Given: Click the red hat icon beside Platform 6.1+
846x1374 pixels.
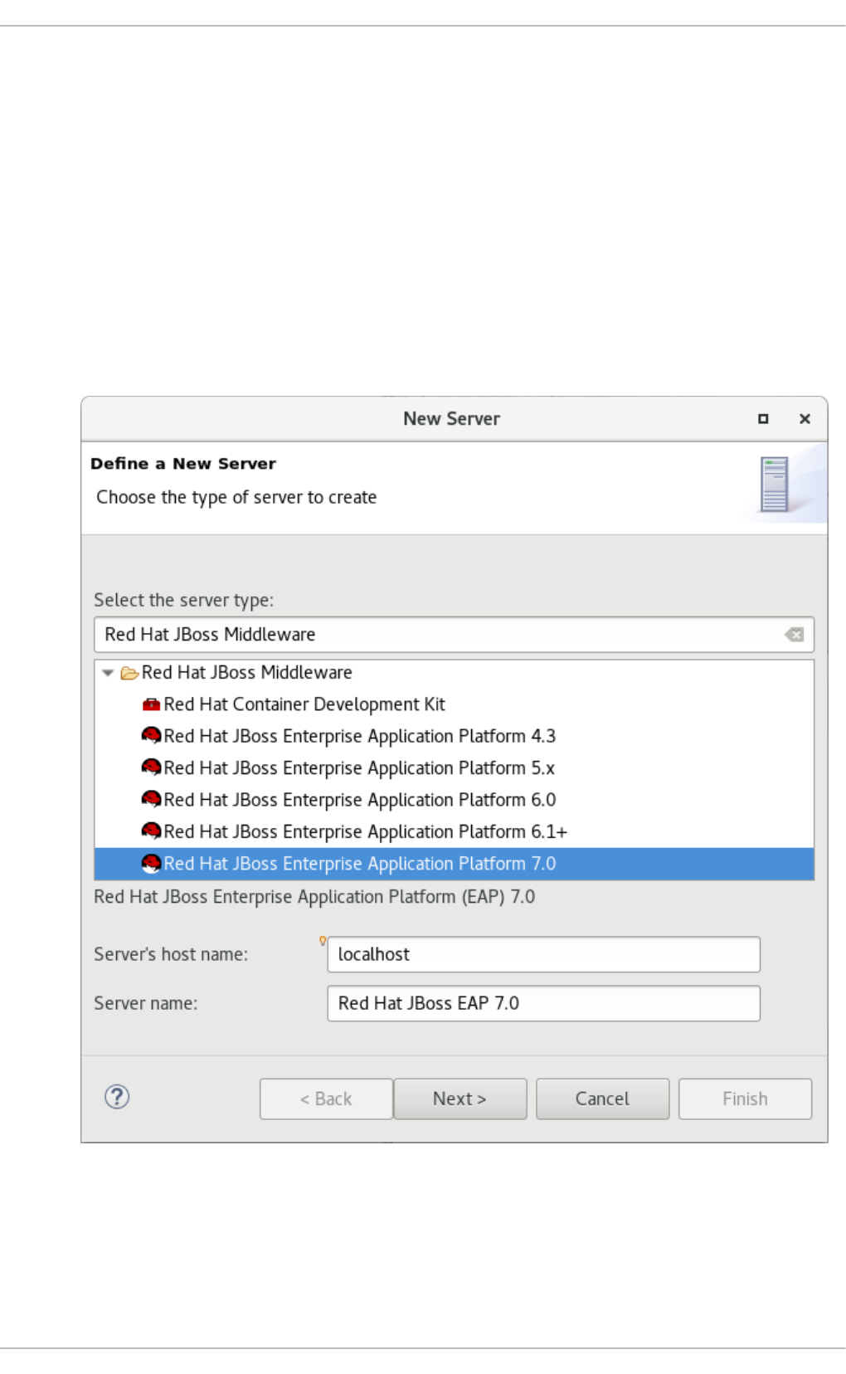Looking at the screenshot, I should pos(151,831).
